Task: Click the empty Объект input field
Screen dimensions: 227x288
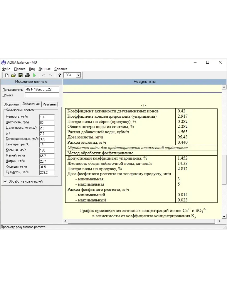Action: [42, 95]
